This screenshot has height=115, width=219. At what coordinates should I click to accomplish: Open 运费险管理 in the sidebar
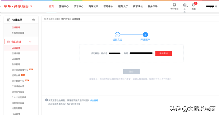click(17, 108)
